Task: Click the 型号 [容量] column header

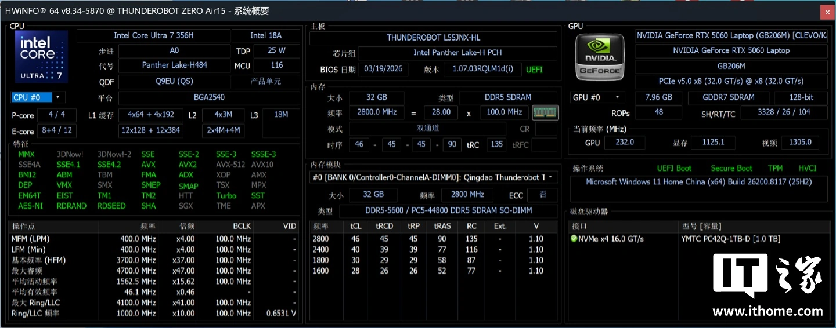Action: [x=754, y=226]
